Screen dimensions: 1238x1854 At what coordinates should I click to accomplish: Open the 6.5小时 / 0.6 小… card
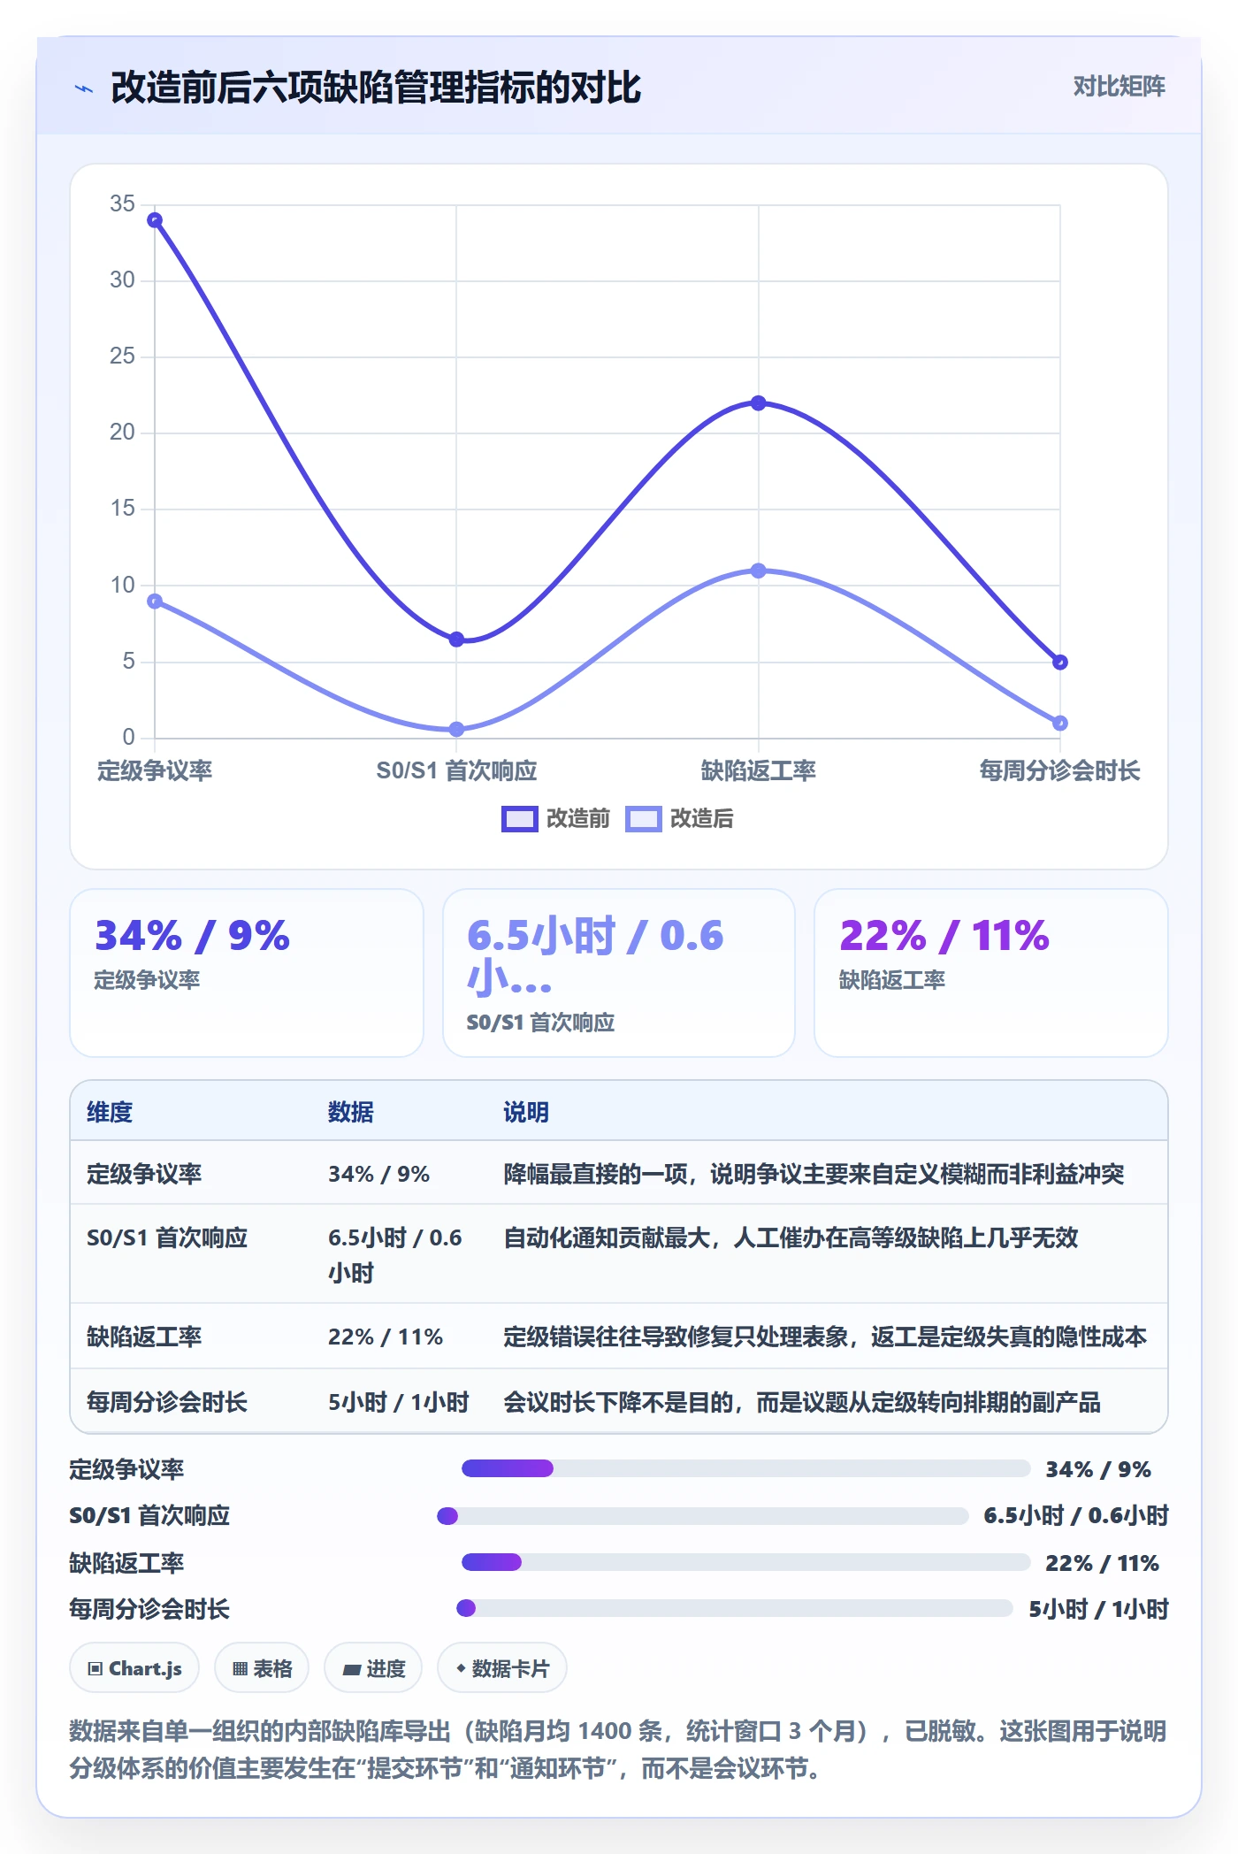coord(619,973)
